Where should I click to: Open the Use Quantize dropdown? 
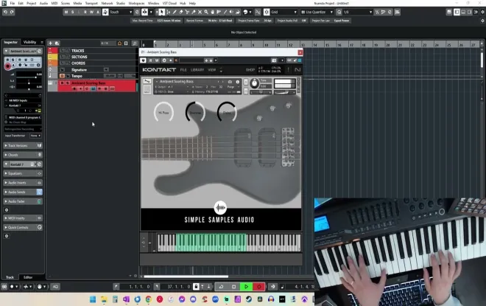click(x=317, y=12)
